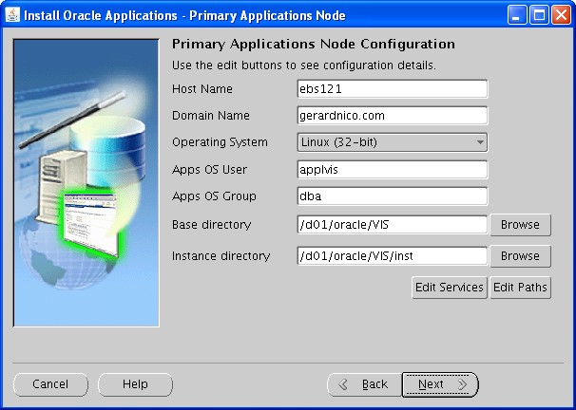Screen dimensions: 576x410
Task: Click the 'Host Name' label
Action: (202, 89)
